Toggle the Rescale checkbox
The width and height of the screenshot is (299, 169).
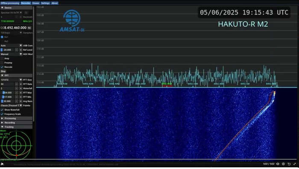[2, 67]
